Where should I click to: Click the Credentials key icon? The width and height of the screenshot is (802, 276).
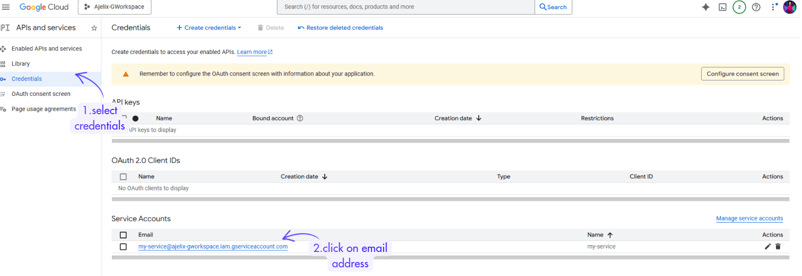pyautogui.click(x=3, y=79)
